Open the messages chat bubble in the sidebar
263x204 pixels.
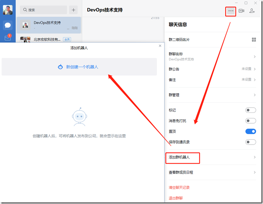[8, 25]
